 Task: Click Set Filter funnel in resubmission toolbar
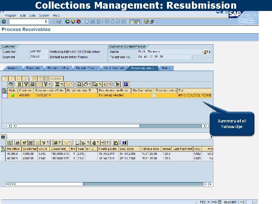point(45,85)
